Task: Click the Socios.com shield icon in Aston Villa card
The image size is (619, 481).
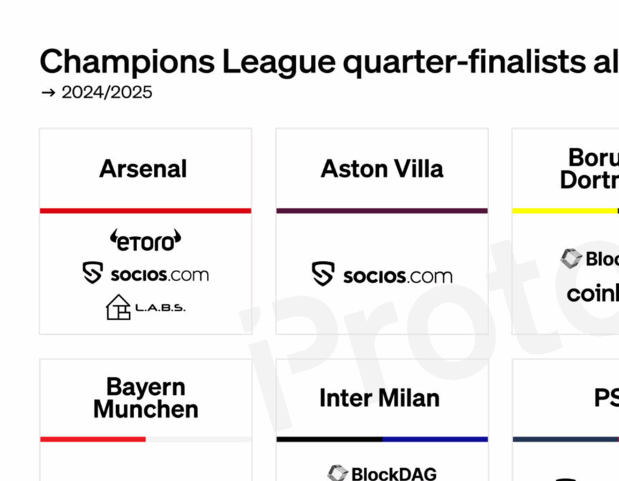Action: pyautogui.click(x=323, y=273)
